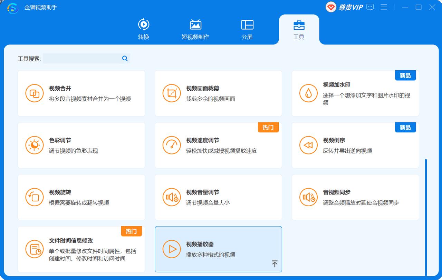The height and width of the screenshot is (280, 442).
Task: Select the 视频旋转 rotate tool icon
Action: [34, 197]
